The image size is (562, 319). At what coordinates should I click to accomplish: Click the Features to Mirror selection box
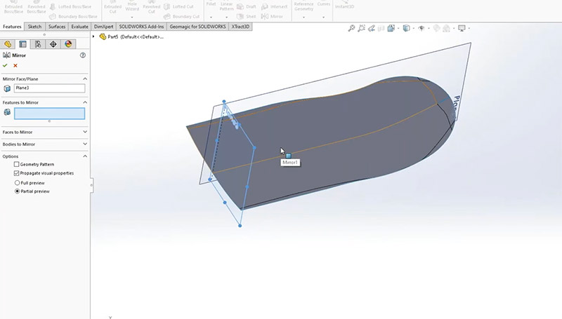(x=49, y=113)
